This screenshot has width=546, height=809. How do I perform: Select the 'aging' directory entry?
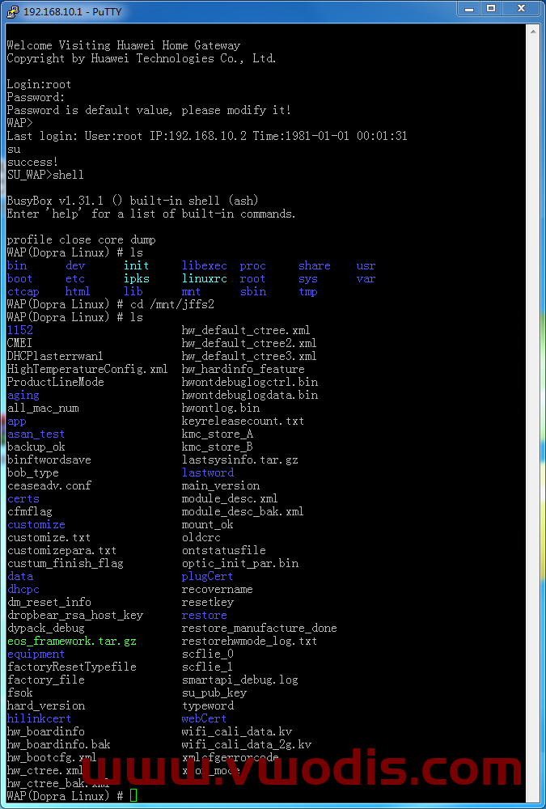pos(23,396)
